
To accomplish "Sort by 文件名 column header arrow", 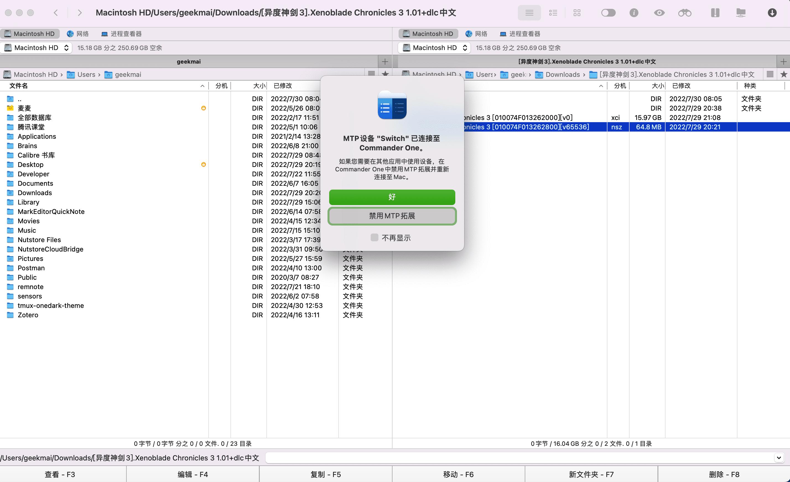I will coord(202,86).
